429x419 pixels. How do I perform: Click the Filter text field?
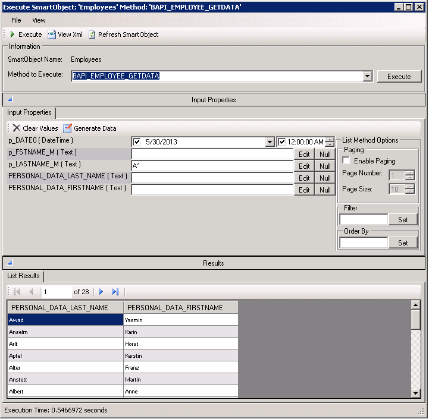[x=364, y=219]
